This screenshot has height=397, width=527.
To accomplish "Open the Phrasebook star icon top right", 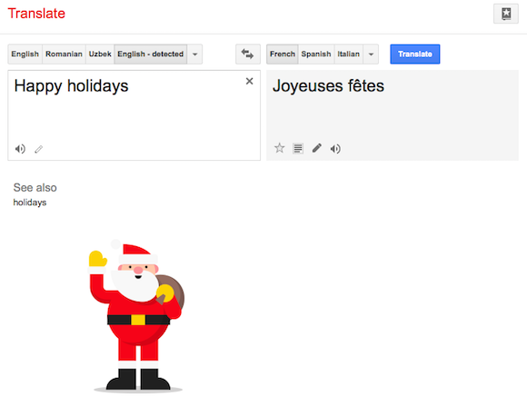I will coord(506,14).
